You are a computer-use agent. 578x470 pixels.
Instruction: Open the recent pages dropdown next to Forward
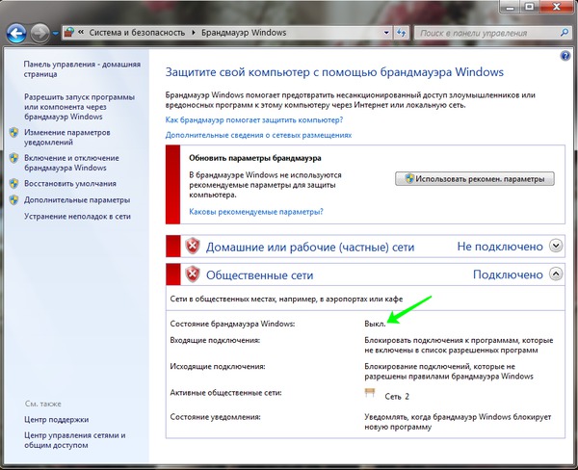click(55, 34)
